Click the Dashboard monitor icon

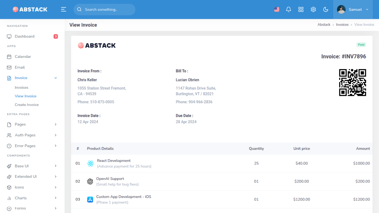[x=9, y=36]
